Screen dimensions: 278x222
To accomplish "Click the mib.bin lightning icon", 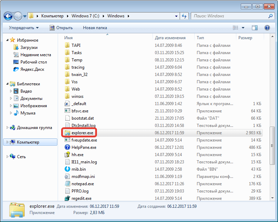I will pos(67,169).
